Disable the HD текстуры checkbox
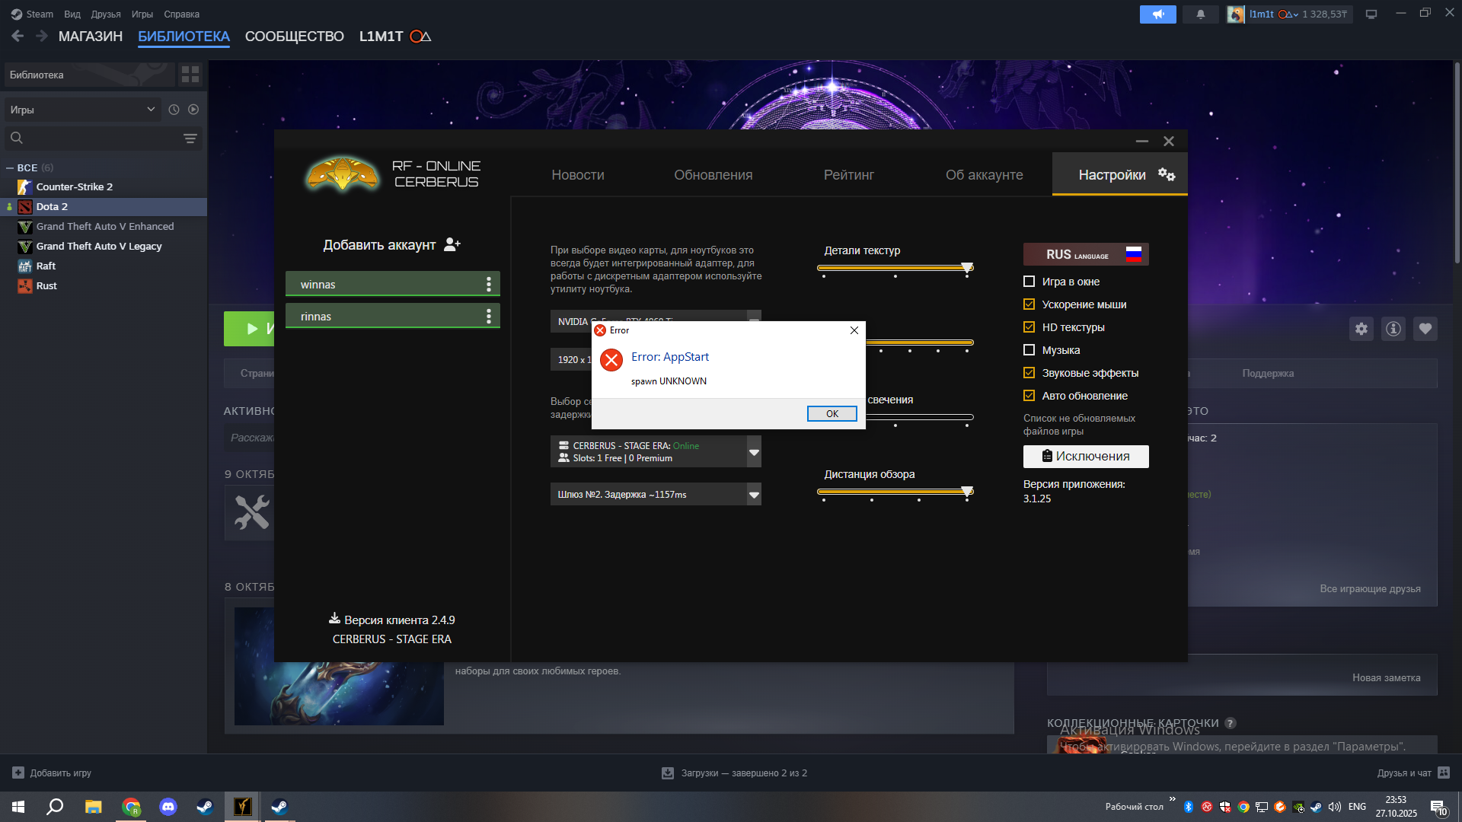The width and height of the screenshot is (1462, 822). coord(1029,327)
